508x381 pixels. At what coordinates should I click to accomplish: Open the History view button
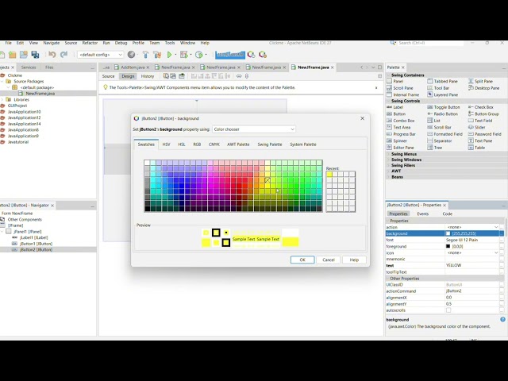coord(148,76)
